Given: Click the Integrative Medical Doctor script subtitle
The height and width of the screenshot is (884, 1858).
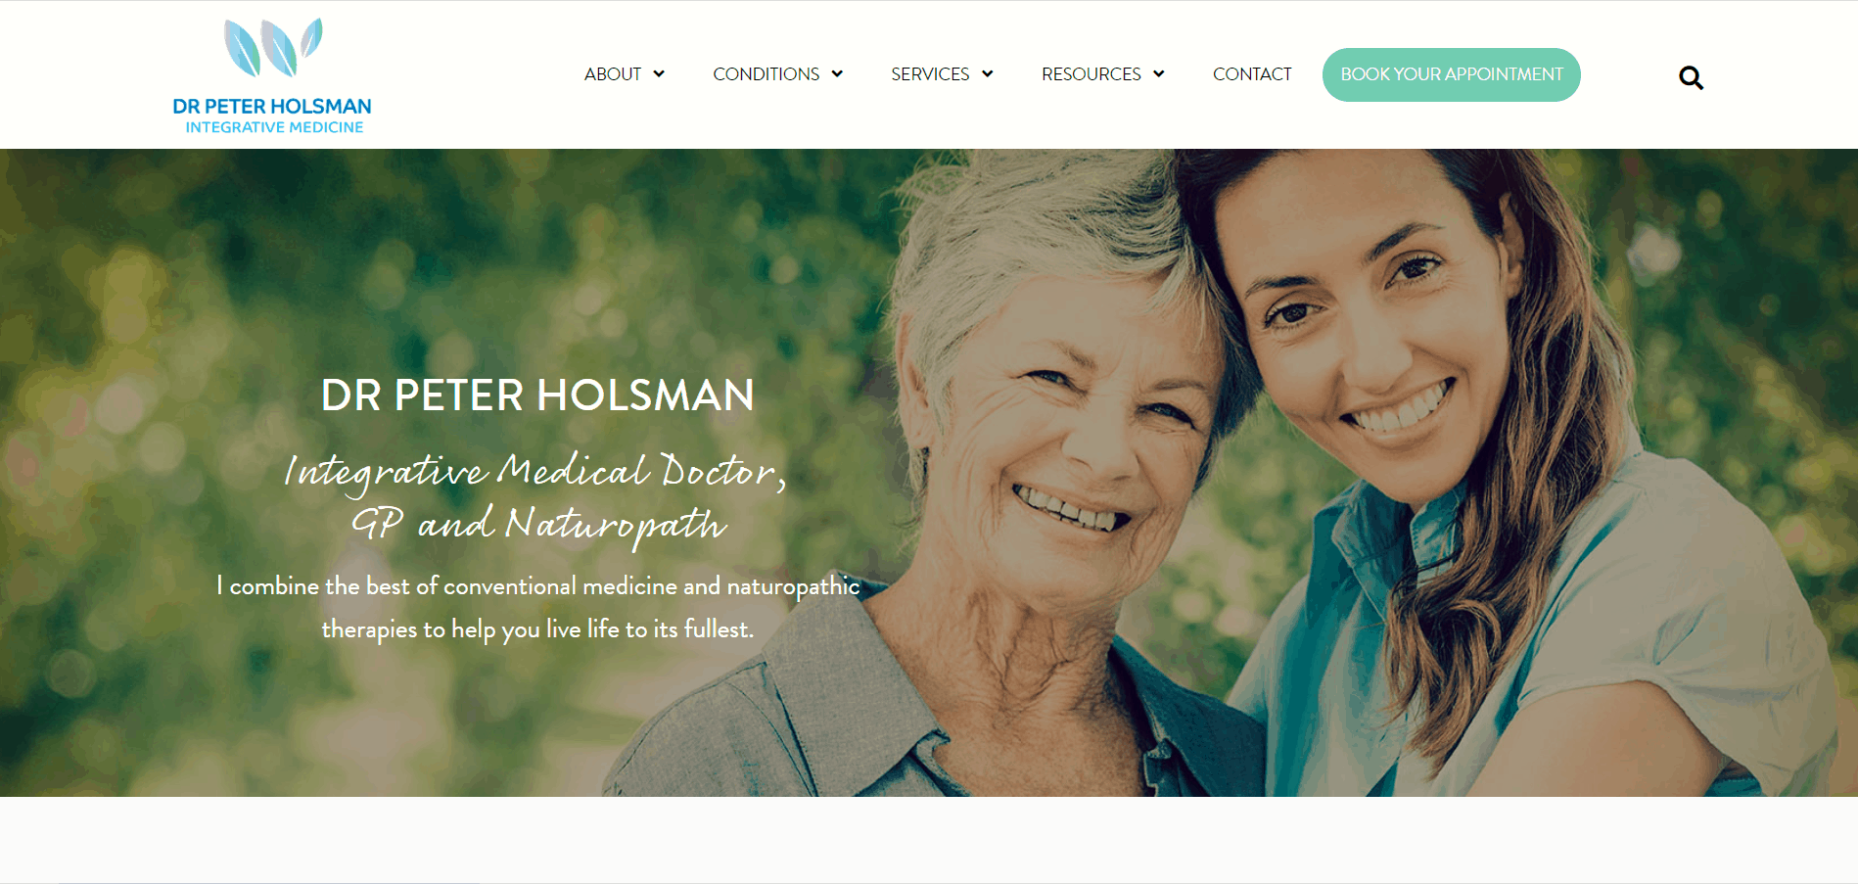Looking at the screenshot, I should tap(535, 472).
